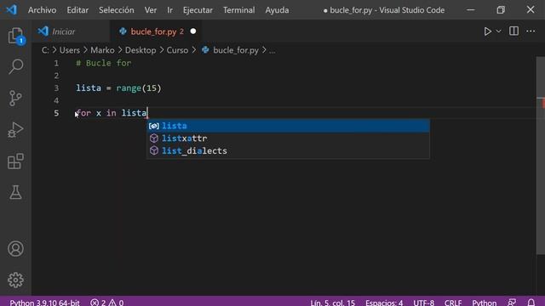
Task: Select the 'lista' autocomplete suggestion
Action: click(x=288, y=126)
